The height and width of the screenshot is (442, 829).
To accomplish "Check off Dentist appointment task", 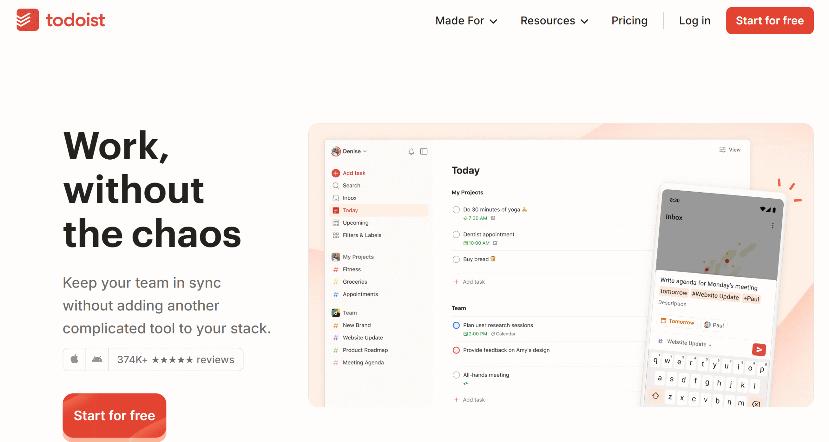I will coord(456,235).
